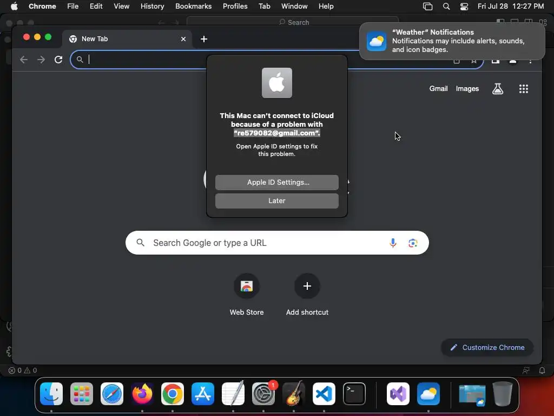The image size is (554, 416).
Task: Open Control Center in menu bar
Action: point(464,6)
